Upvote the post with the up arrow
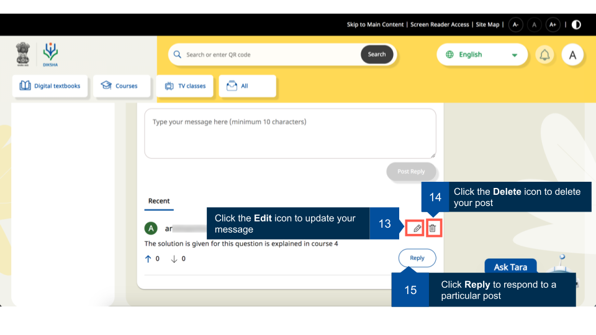This screenshot has width=596, height=335. (148, 259)
